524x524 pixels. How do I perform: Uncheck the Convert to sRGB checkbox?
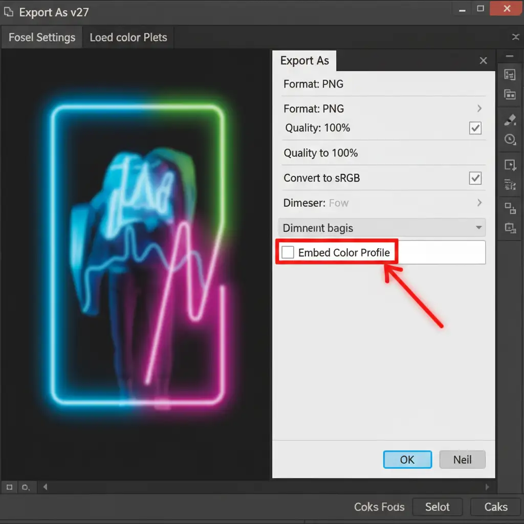pos(475,178)
